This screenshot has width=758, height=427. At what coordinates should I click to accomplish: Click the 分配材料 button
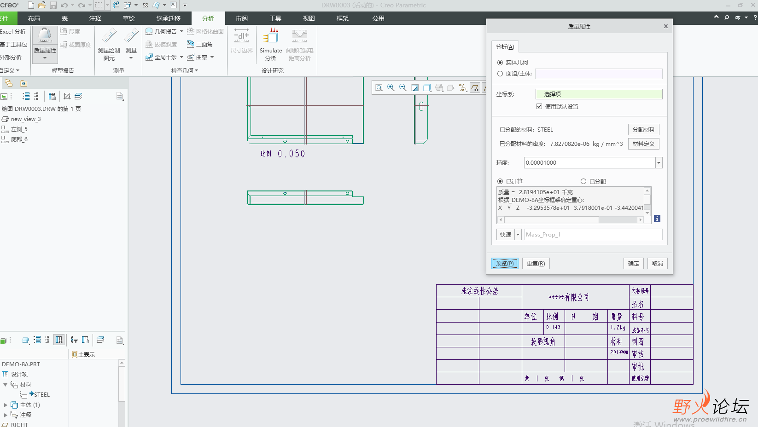[x=644, y=130]
